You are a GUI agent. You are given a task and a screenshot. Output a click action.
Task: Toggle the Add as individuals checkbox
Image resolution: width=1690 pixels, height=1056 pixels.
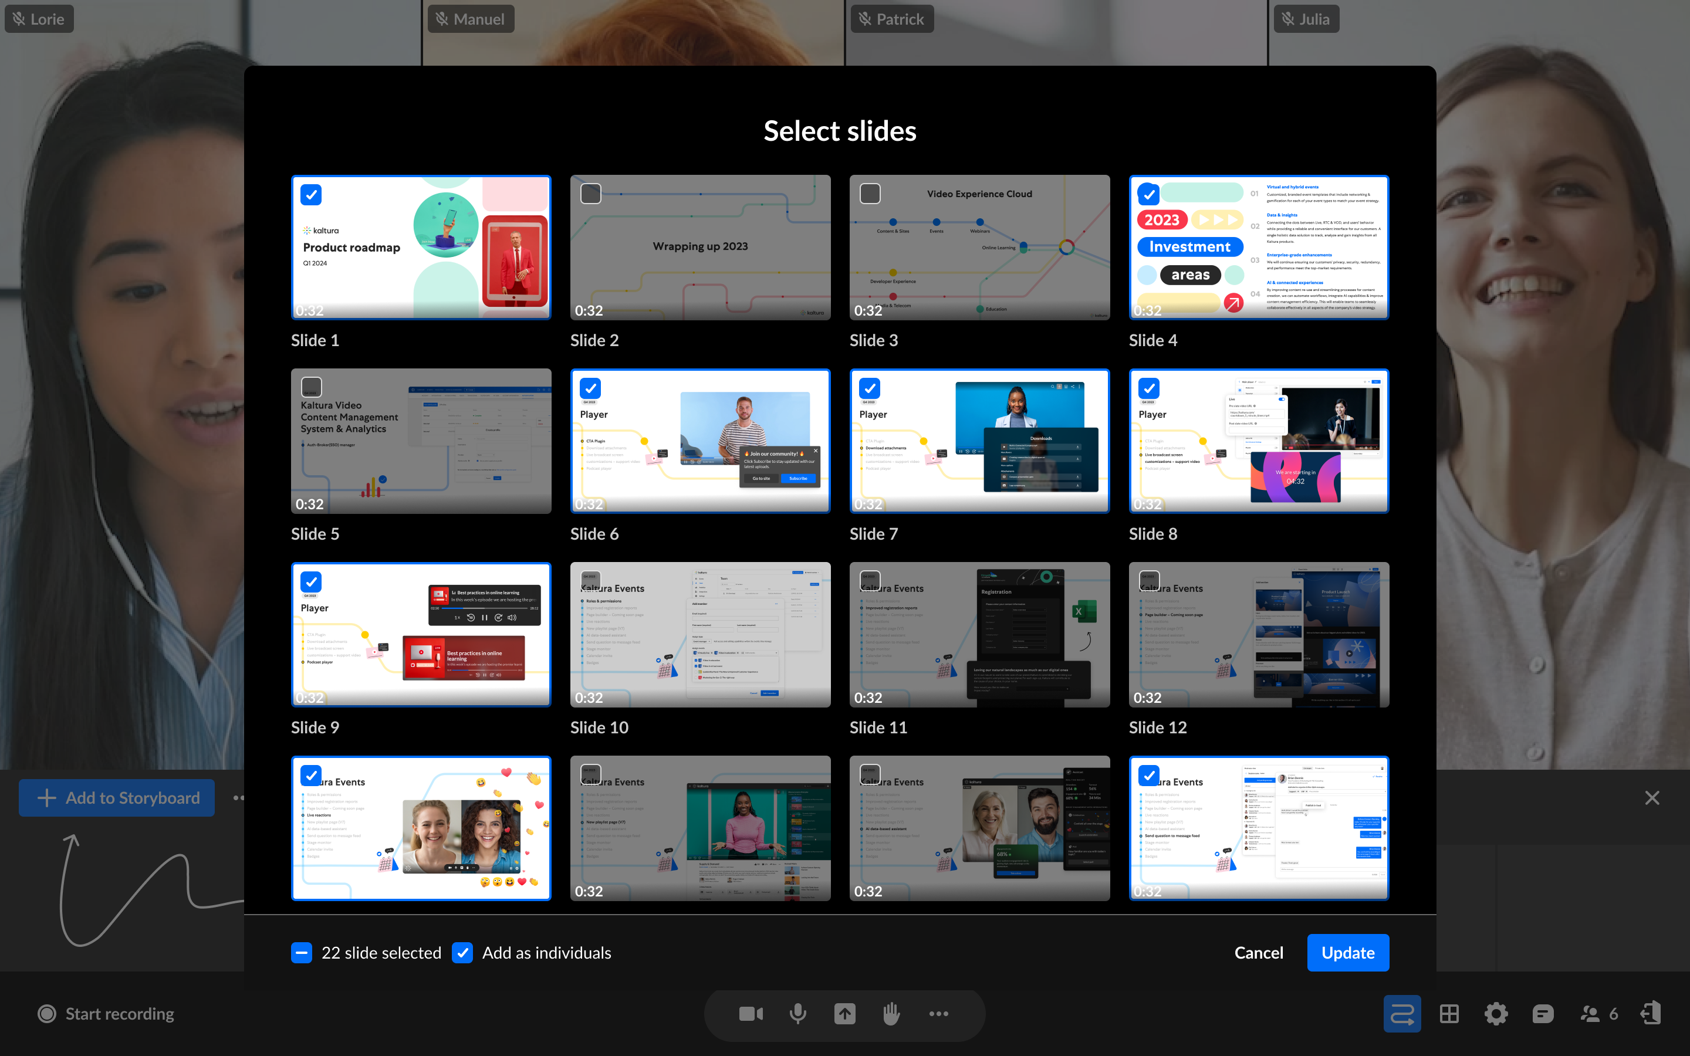(x=462, y=953)
